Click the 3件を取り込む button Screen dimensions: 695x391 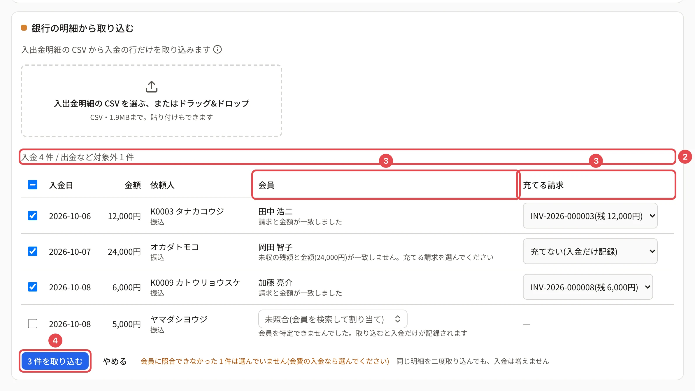(x=55, y=361)
